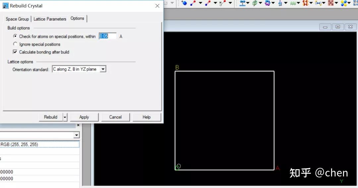
Task: Expand dropdown beside bracketed molecule module icon
Action: [x=324, y=3]
